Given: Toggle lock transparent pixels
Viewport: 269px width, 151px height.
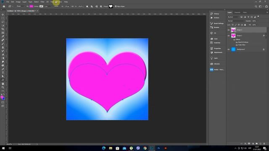Looking at the screenshot, I should [232, 25].
